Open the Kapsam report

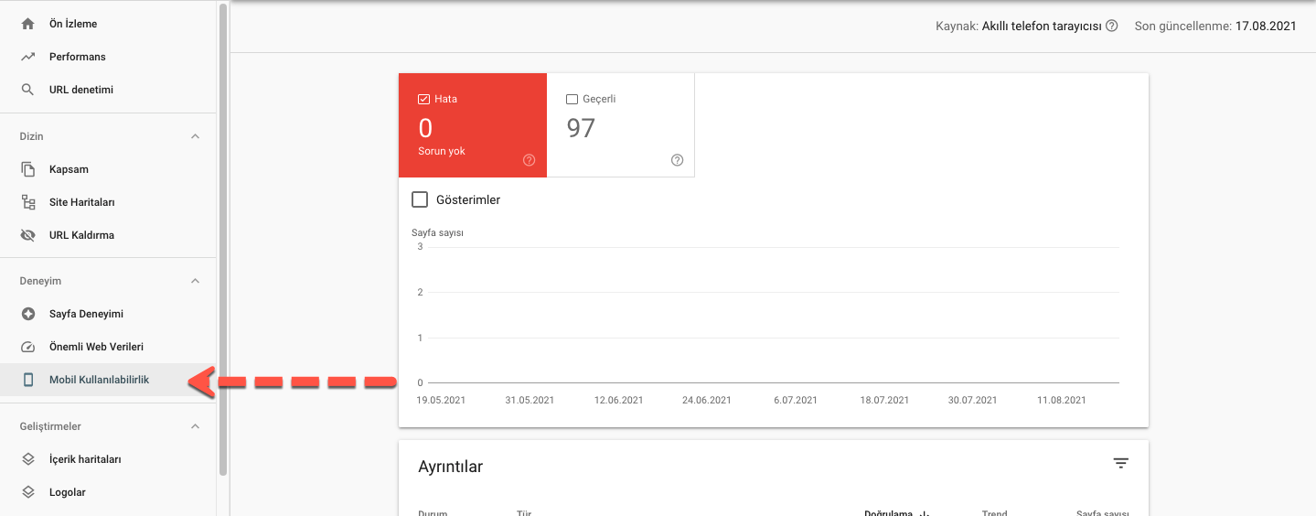[108, 169]
